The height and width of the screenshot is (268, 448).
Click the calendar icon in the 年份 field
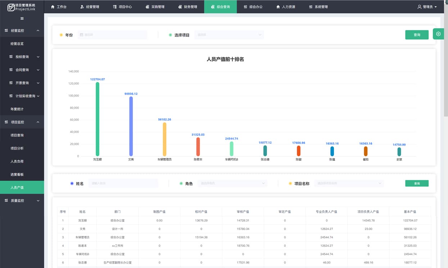(81, 35)
